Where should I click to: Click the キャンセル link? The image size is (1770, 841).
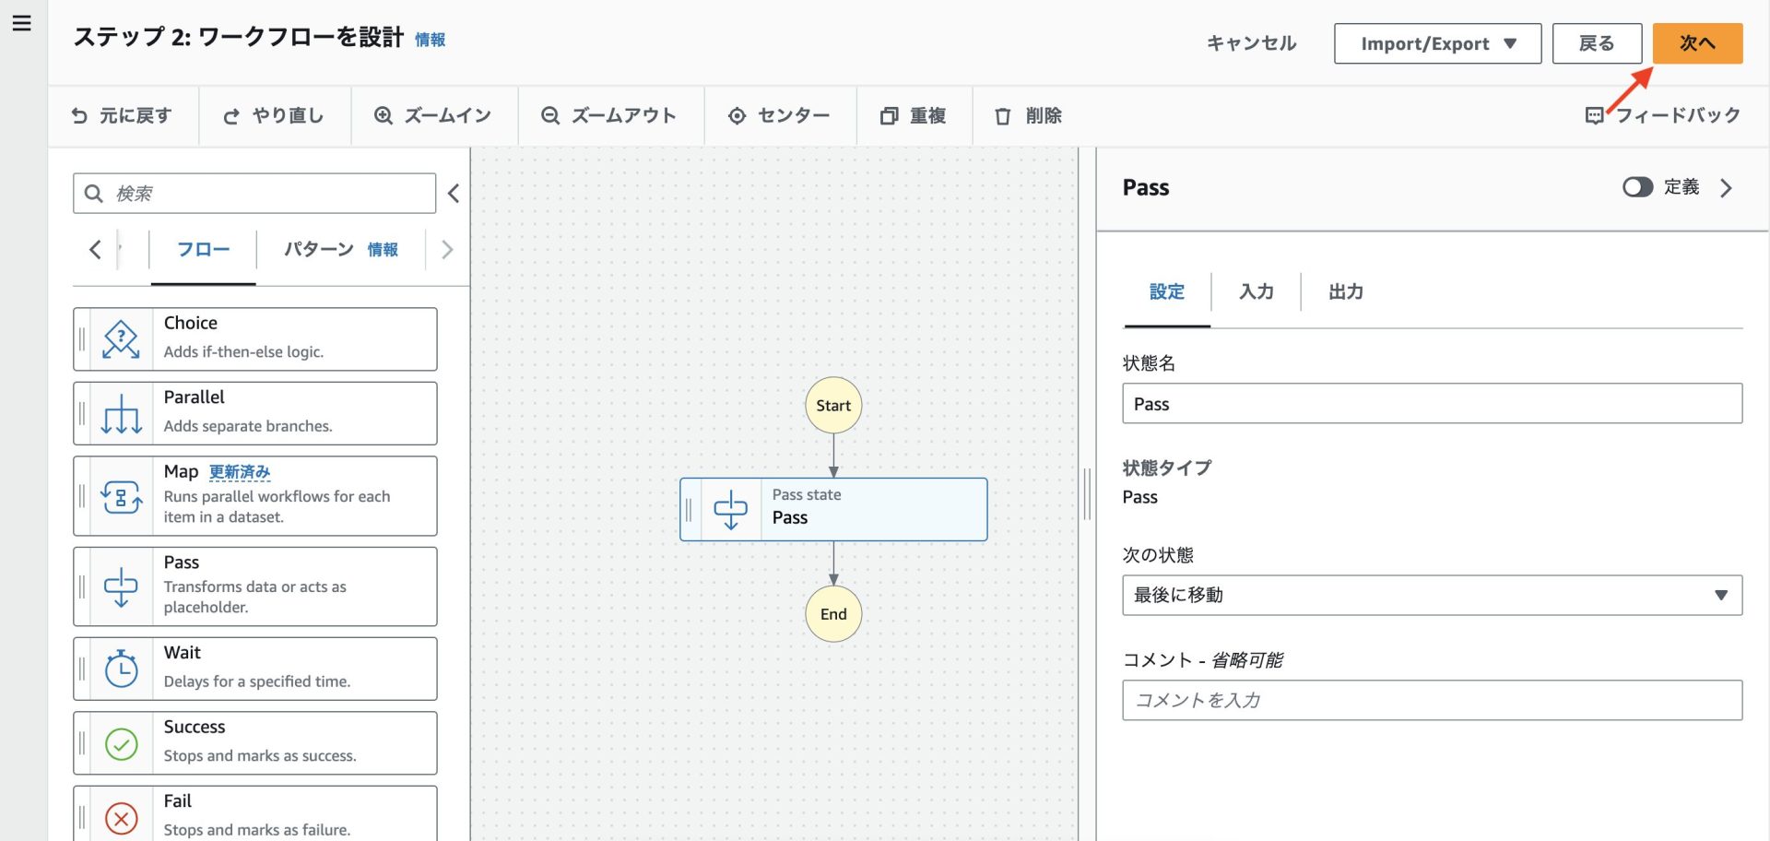tap(1250, 42)
